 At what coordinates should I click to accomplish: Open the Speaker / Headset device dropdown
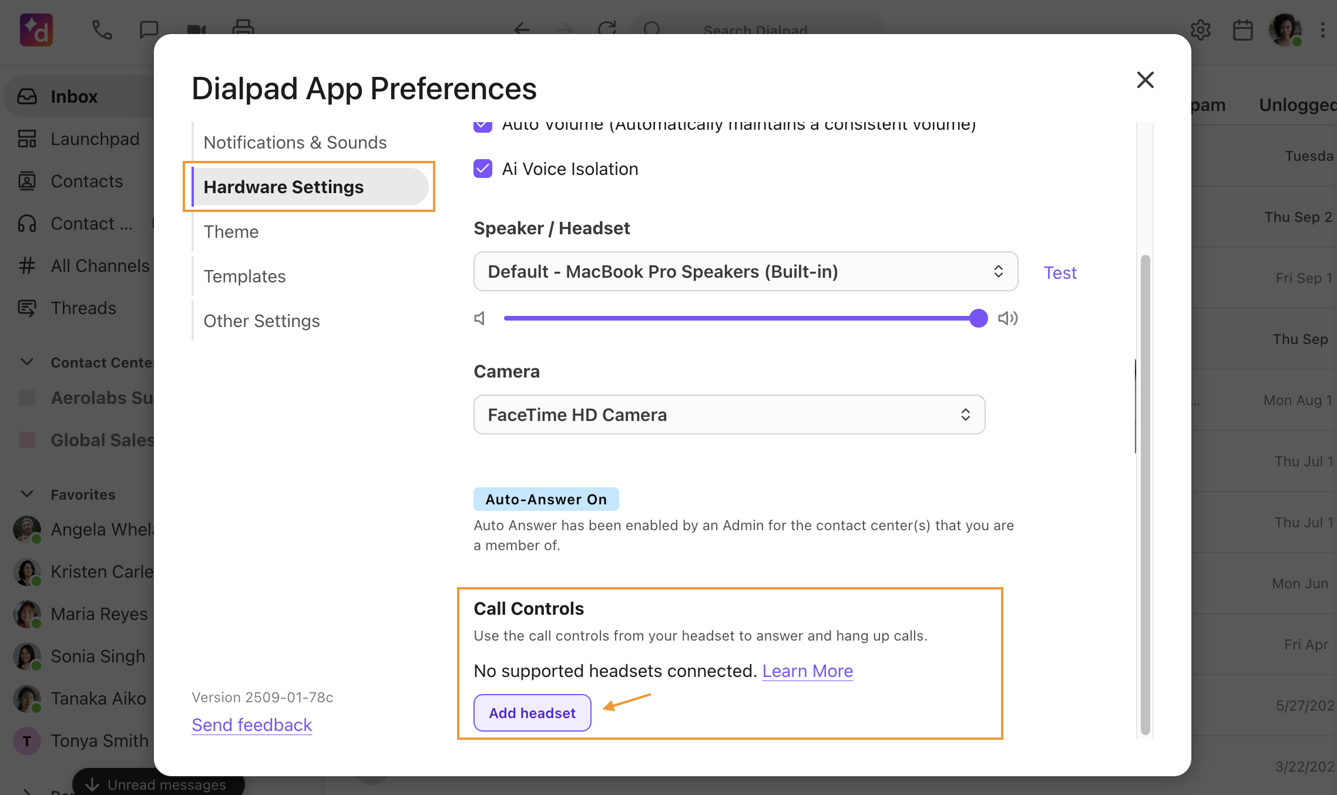click(x=745, y=271)
